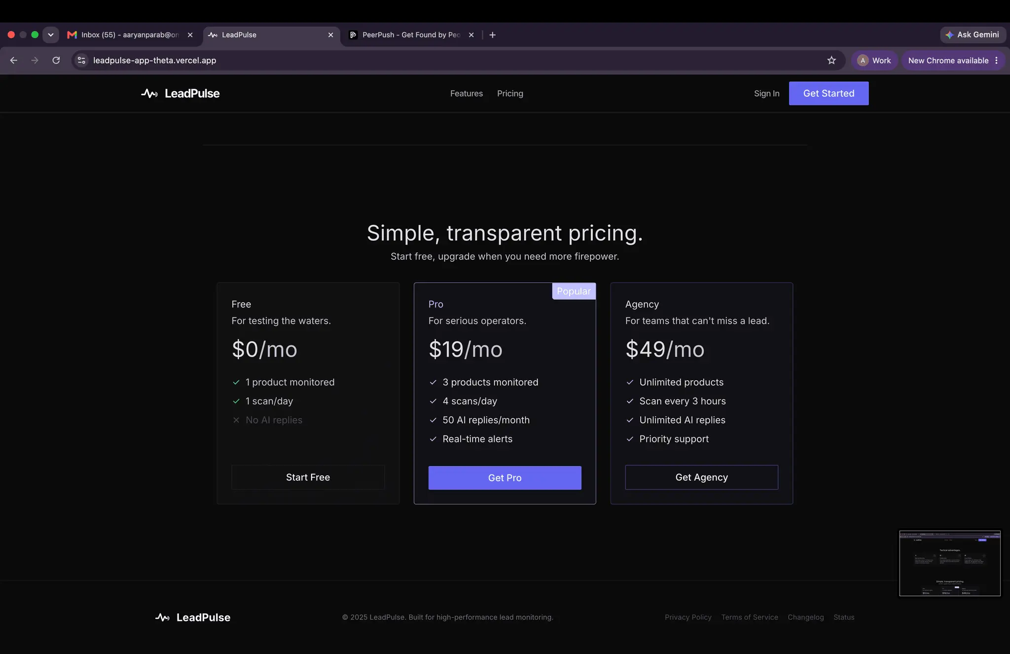This screenshot has height=654, width=1010.
Task: Open the Features nav link
Action: pos(467,93)
